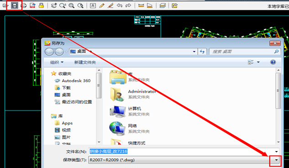The height and width of the screenshot is (168, 289).
Task: Expand the view options dropdown arrow
Action: [258, 62]
